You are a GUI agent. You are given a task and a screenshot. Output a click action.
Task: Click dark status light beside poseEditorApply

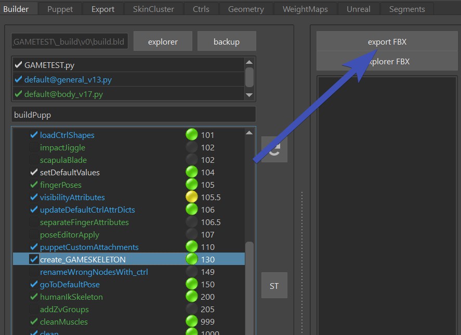[x=192, y=234]
